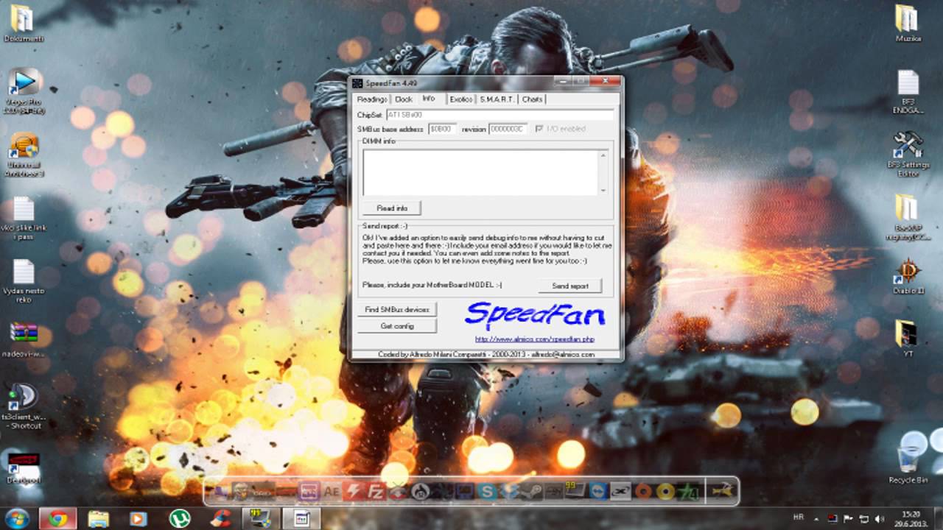Open the BackUP folder on the desktop
The image size is (943, 530).
908,218
